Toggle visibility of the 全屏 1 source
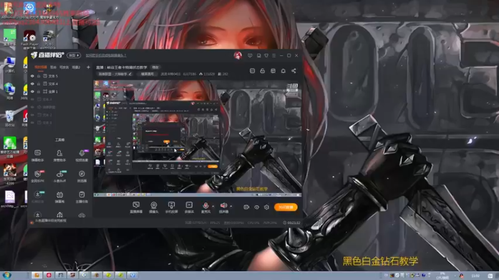Screen dimensions: 499x280 point(32,91)
